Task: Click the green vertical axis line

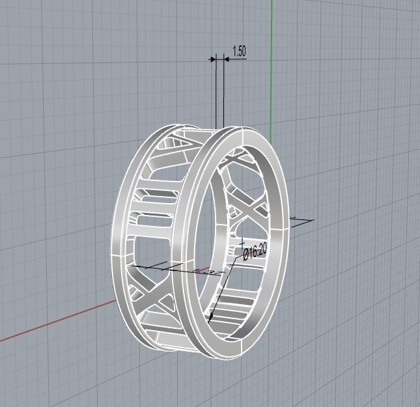Action: (272, 72)
